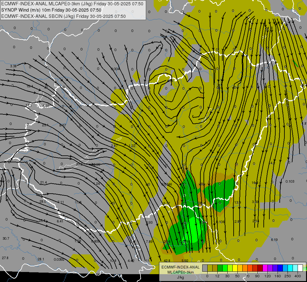Click the map value '7.11'

(61, 202)
